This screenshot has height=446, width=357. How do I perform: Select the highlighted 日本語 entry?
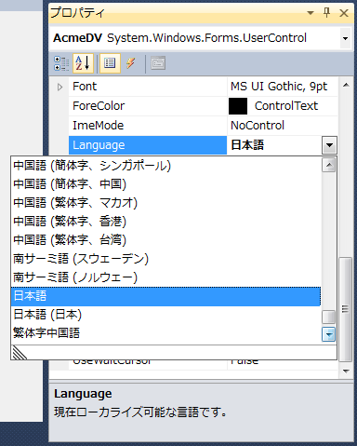pyautogui.click(x=165, y=296)
